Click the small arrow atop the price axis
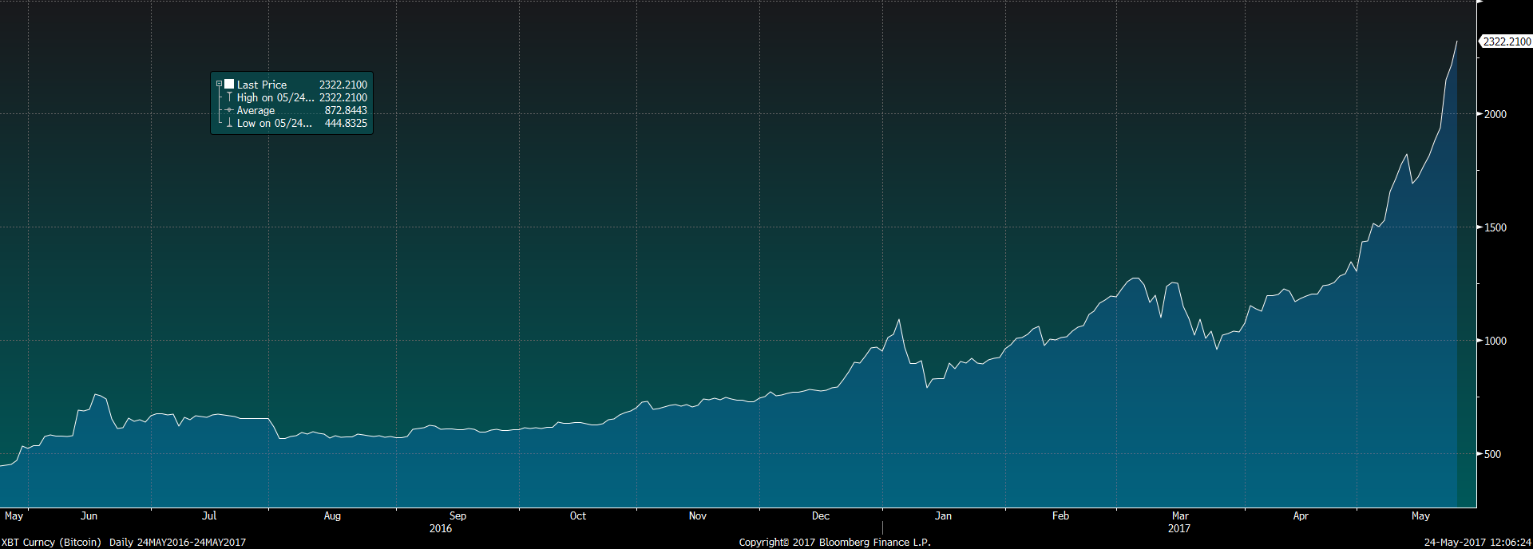This screenshot has width=1533, height=549. click(x=1480, y=2)
